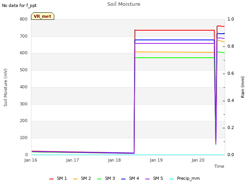Click the 500 left axis tick label
248x186 pixels.
pyautogui.click(x=24, y=70)
